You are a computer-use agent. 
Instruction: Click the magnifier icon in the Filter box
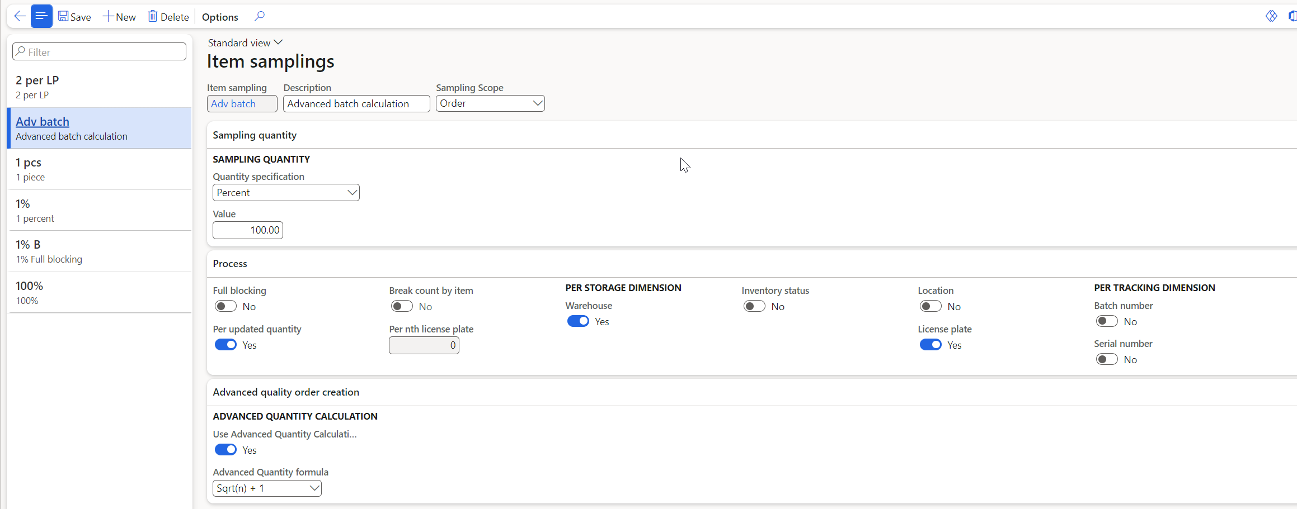click(x=21, y=51)
